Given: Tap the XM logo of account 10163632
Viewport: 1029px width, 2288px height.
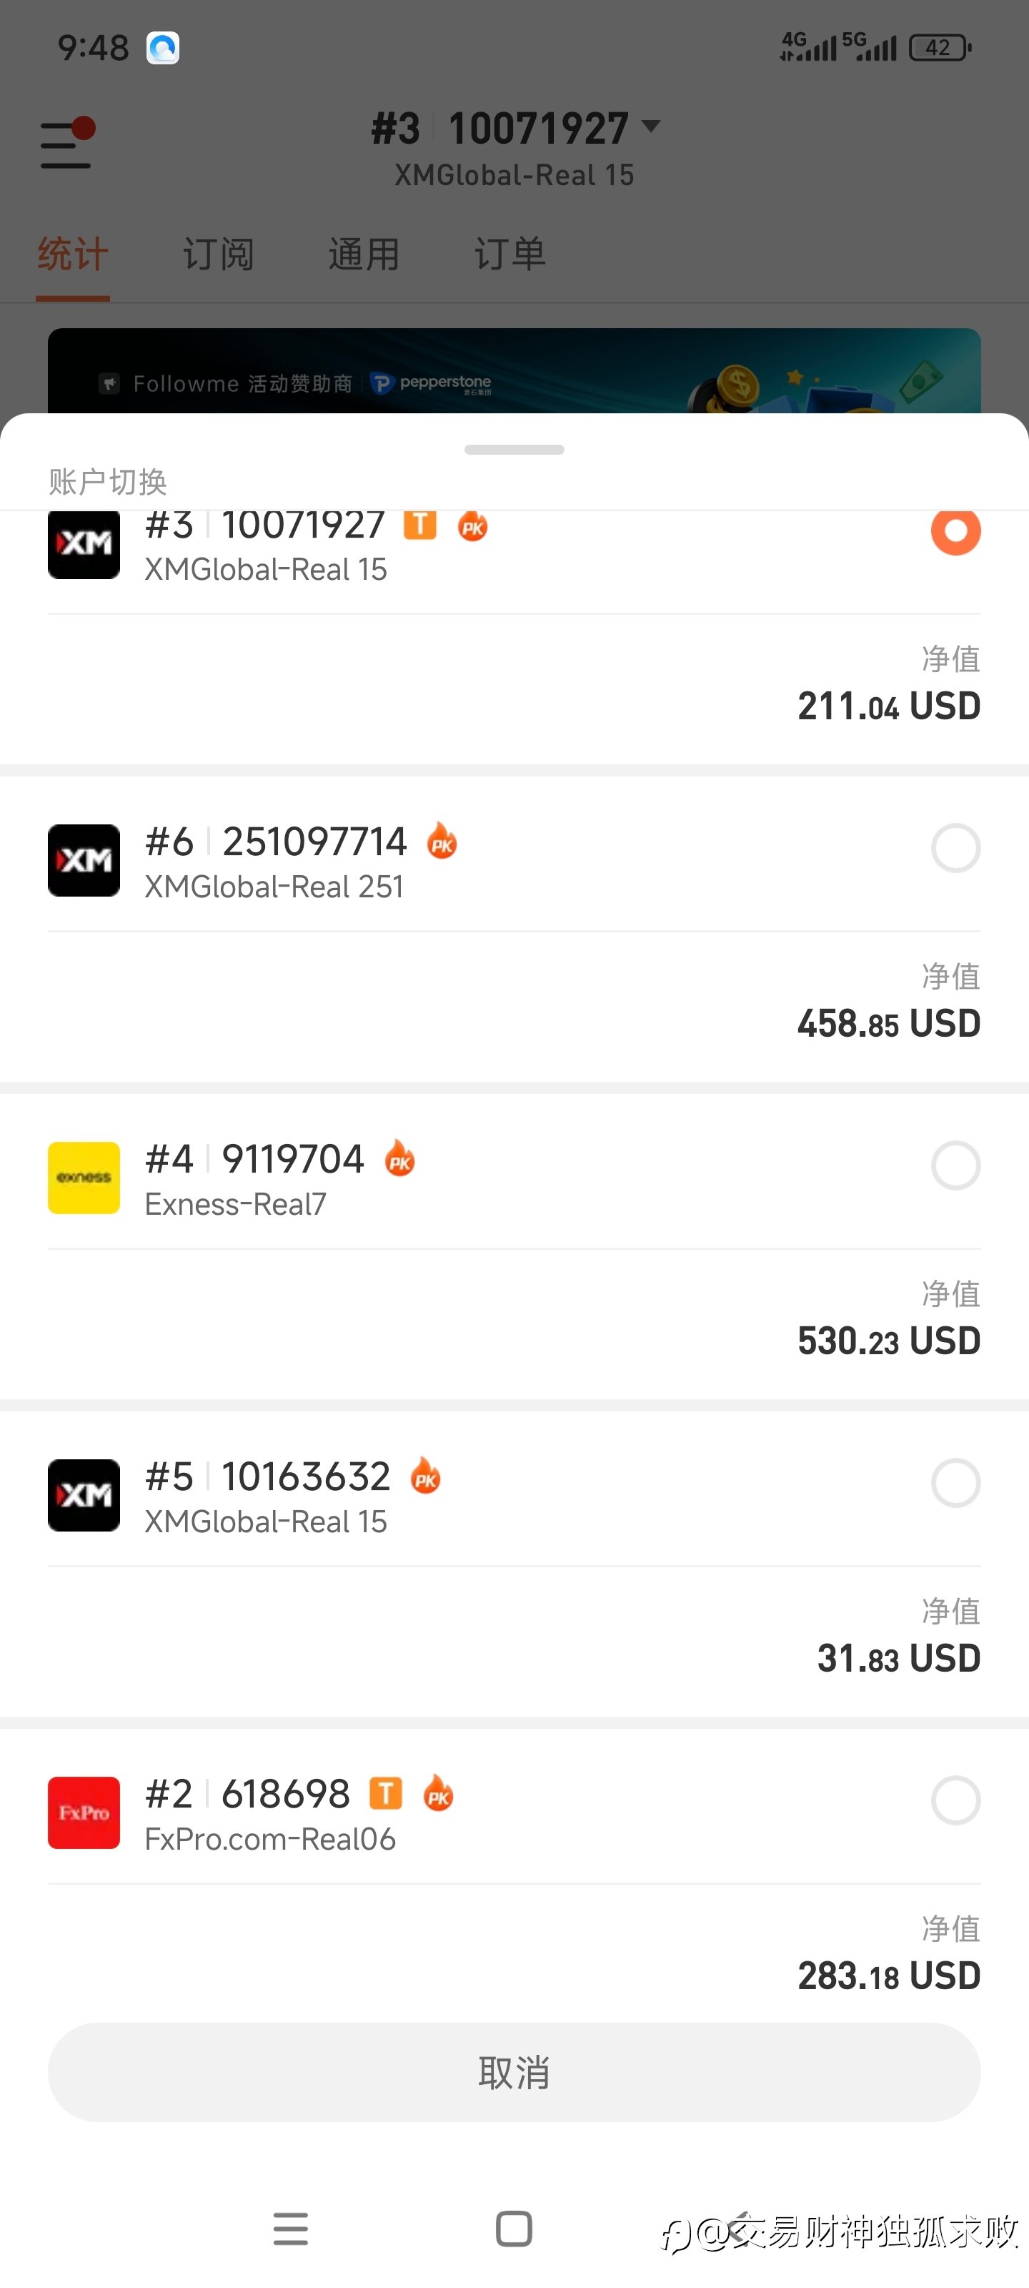Looking at the screenshot, I should pos(84,1495).
